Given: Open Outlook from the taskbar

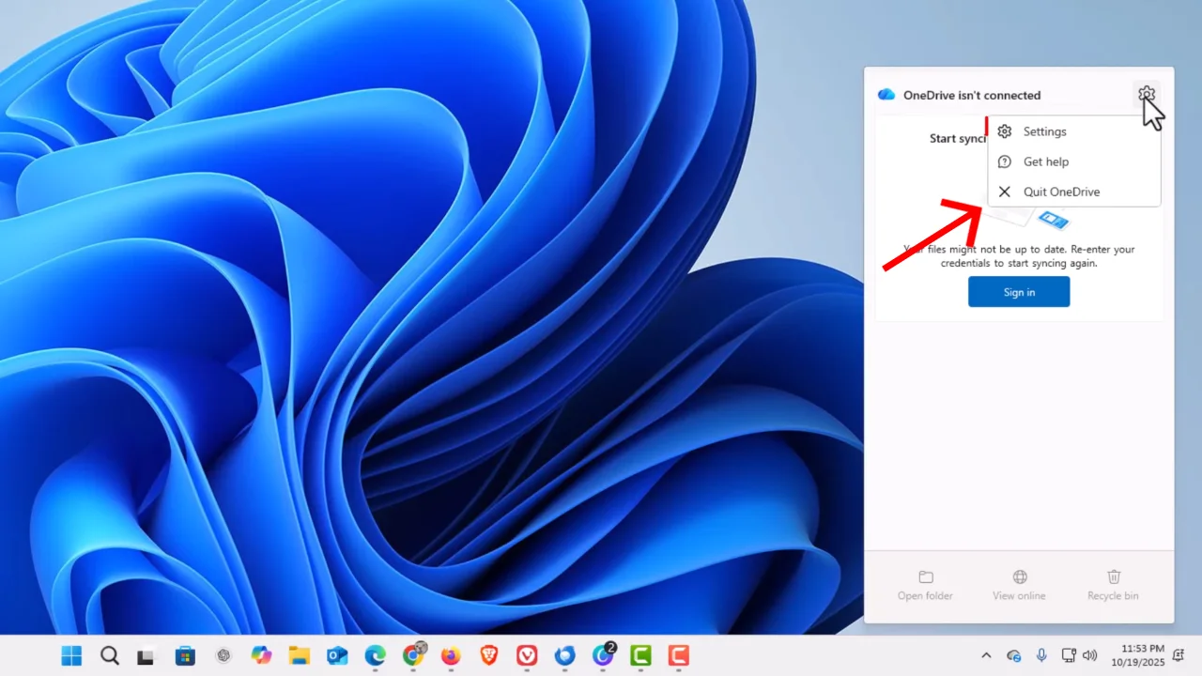Looking at the screenshot, I should 336,655.
